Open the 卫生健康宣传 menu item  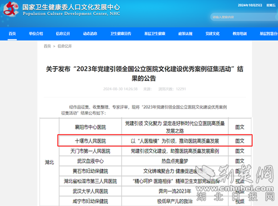click(121, 34)
